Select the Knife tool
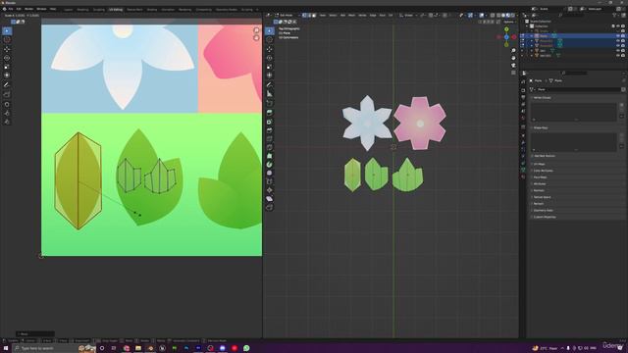Screen dimensions: 628x353 (x=270, y=147)
